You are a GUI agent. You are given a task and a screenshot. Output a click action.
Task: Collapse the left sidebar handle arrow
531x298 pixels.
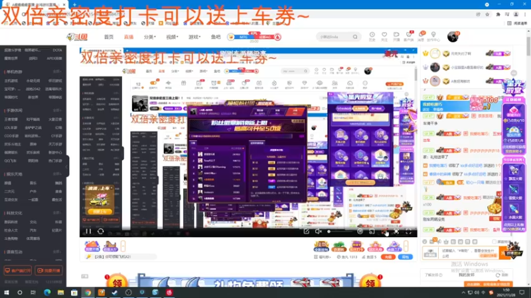pos(67,166)
